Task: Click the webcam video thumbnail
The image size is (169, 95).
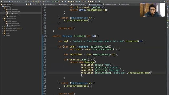Action: 152,10
